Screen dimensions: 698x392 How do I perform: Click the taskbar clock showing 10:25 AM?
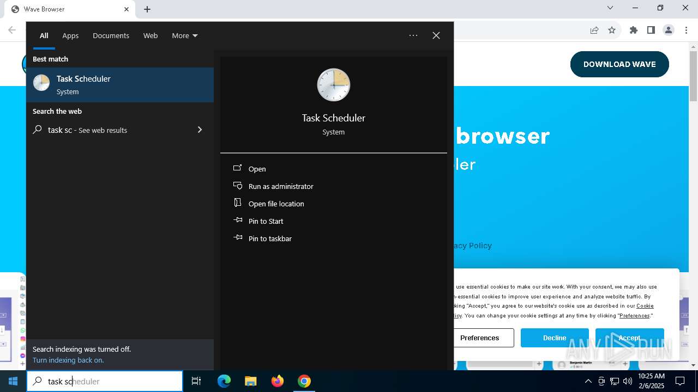651,381
